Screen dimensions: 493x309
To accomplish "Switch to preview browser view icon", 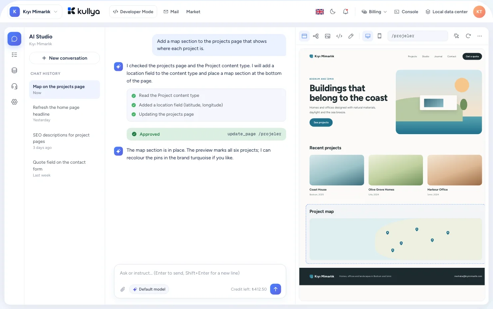I will [x=304, y=36].
